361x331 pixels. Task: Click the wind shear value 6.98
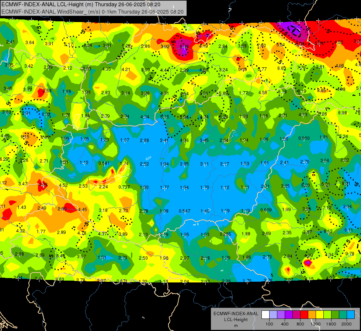tap(342, 113)
